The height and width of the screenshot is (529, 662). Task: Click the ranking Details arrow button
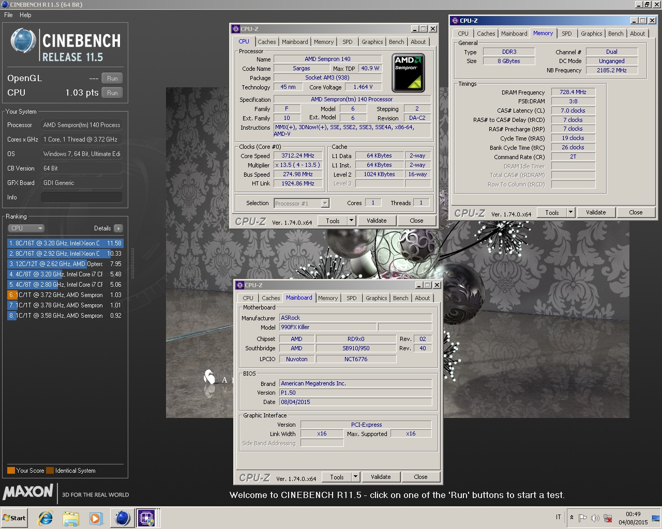(x=118, y=228)
